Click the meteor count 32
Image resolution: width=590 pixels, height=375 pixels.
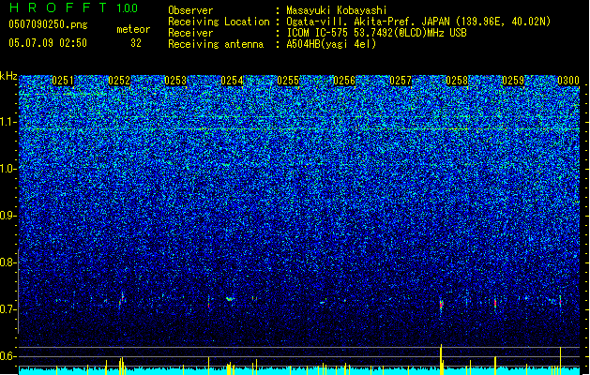136,43
